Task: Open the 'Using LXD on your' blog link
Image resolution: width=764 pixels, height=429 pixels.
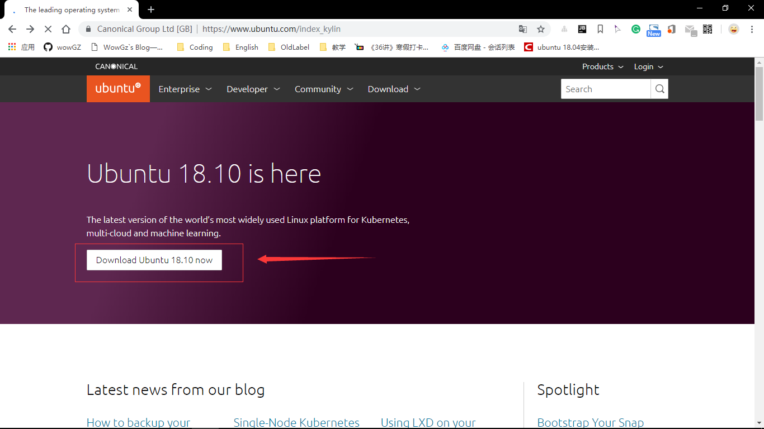Action: [x=428, y=423]
